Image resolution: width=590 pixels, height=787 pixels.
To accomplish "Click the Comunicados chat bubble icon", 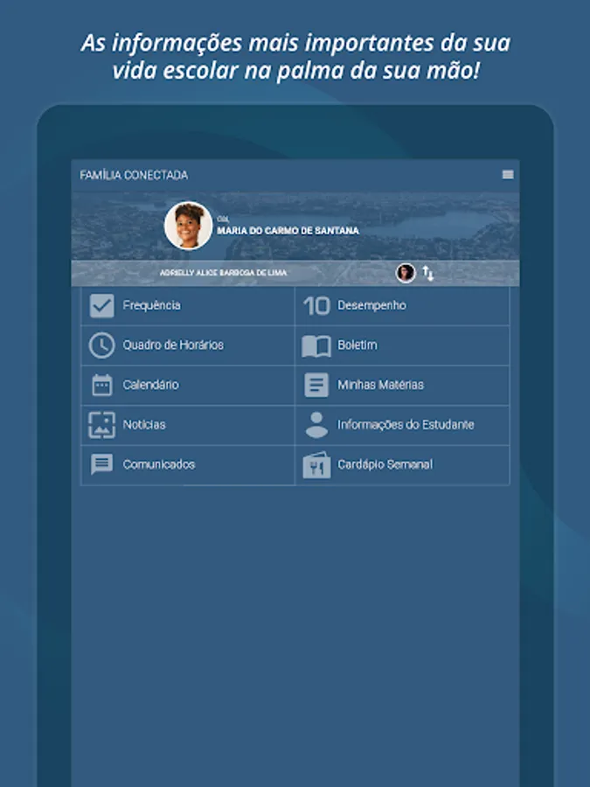I will (x=102, y=464).
